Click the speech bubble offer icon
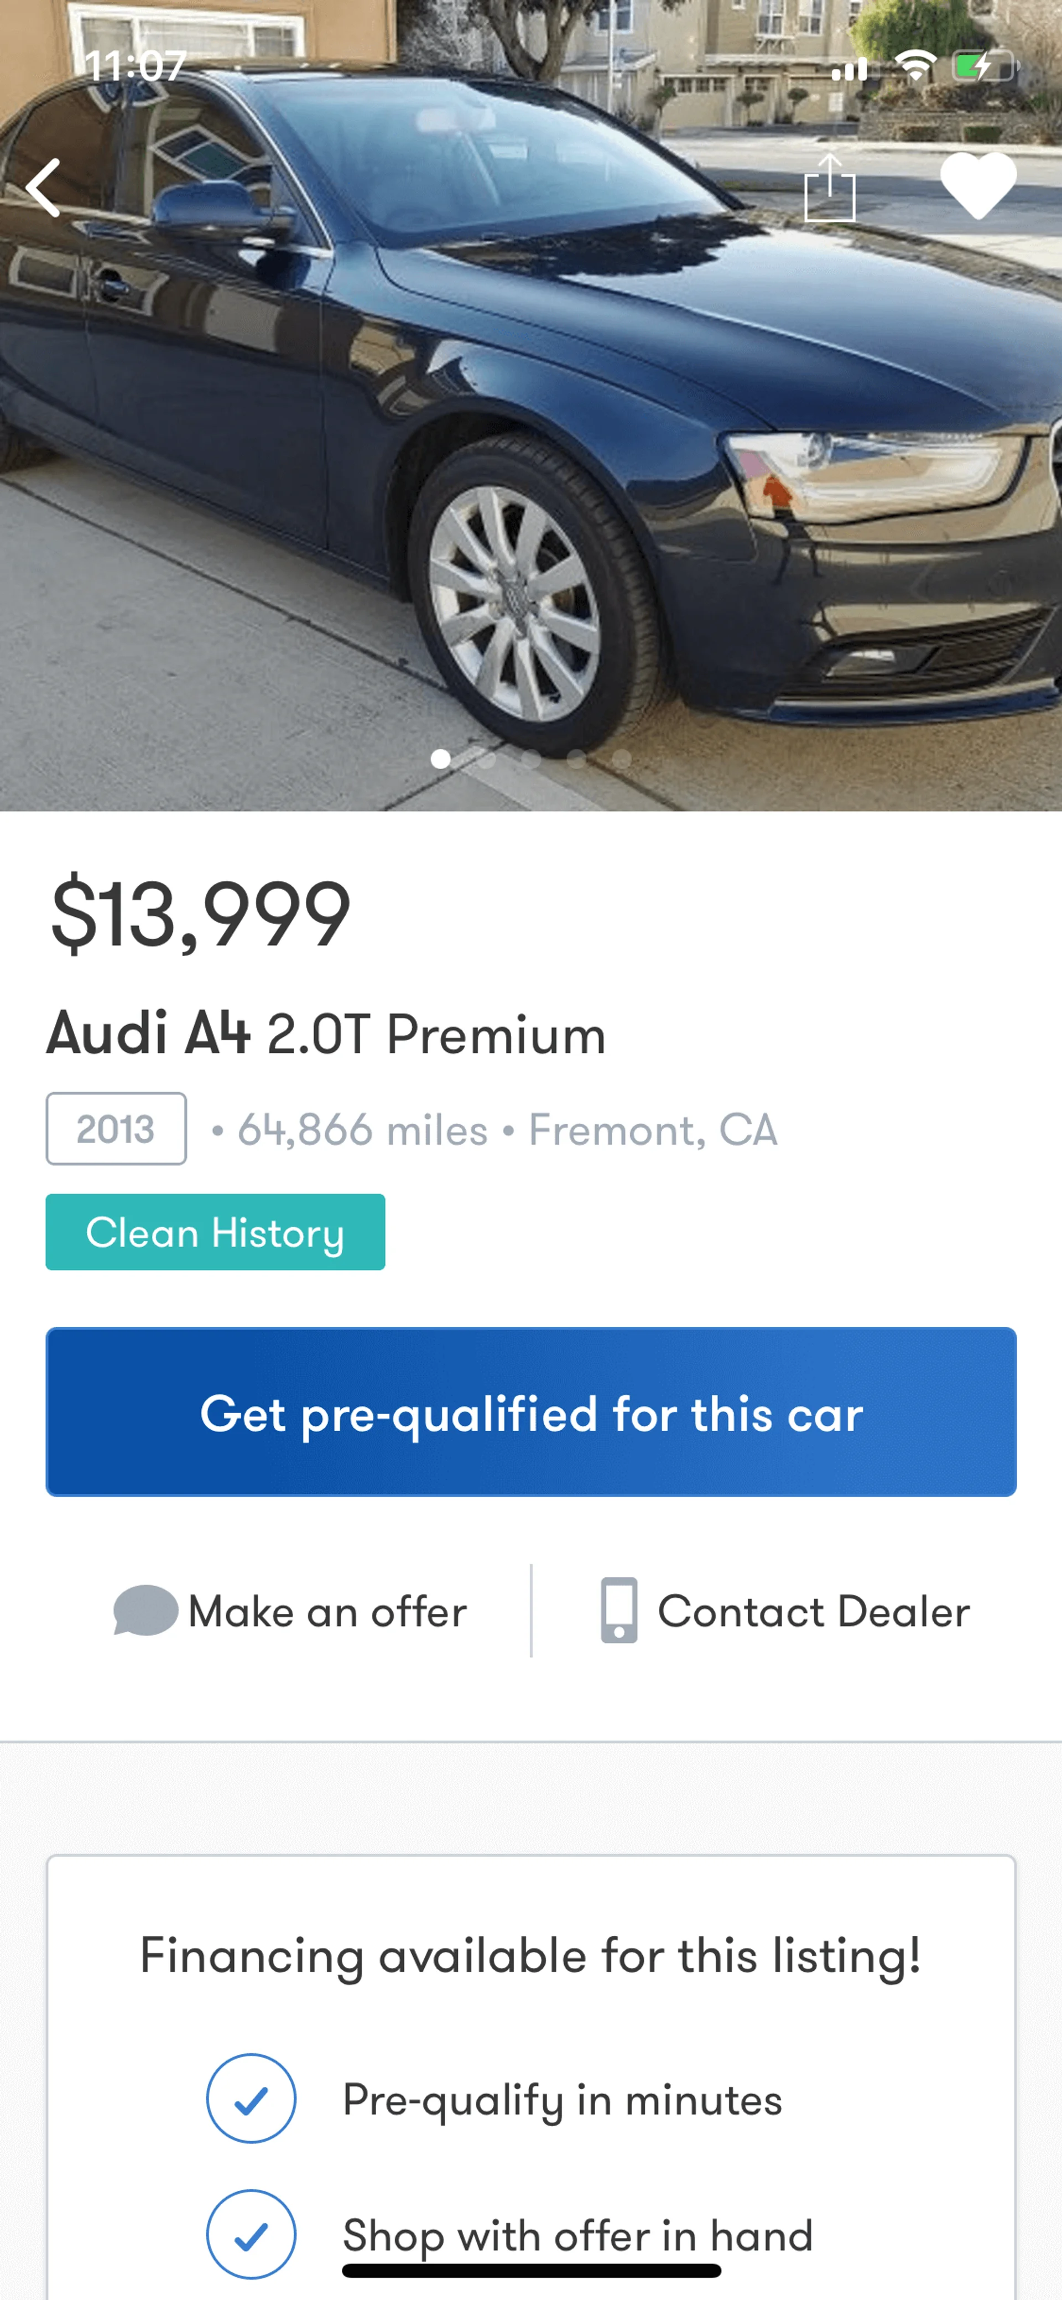 click(x=145, y=1611)
